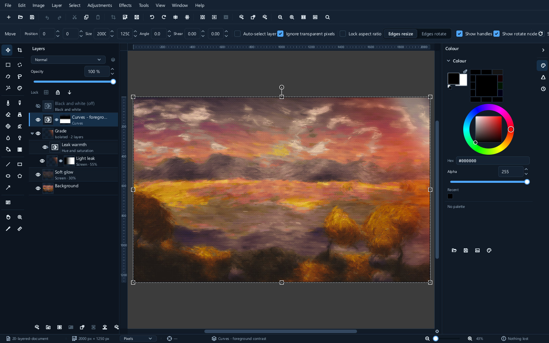Viewport: 549px width, 343px height.
Task: Enable Lock aspect ratio checkbox
Action: (x=343, y=34)
